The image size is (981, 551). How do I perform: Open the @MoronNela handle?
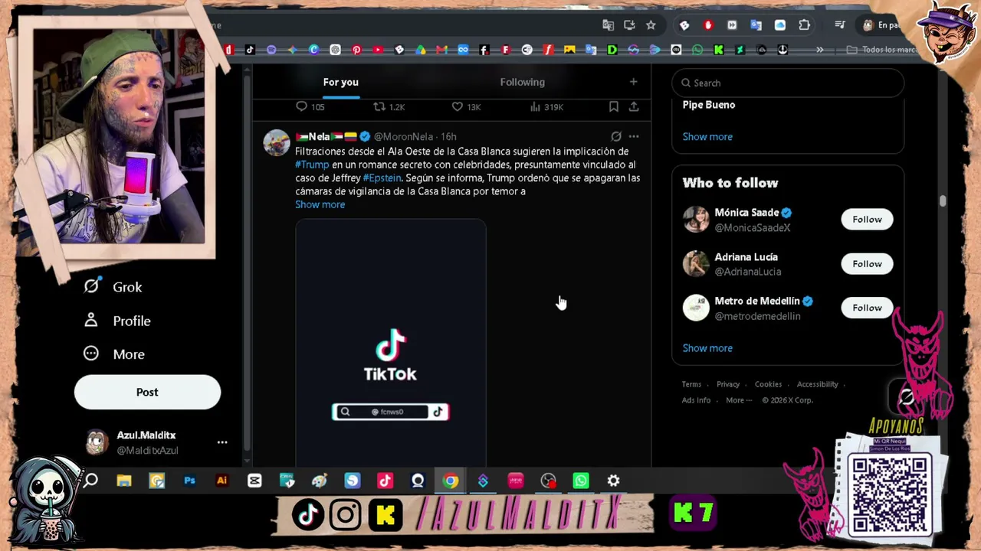pyautogui.click(x=403, y=136)
